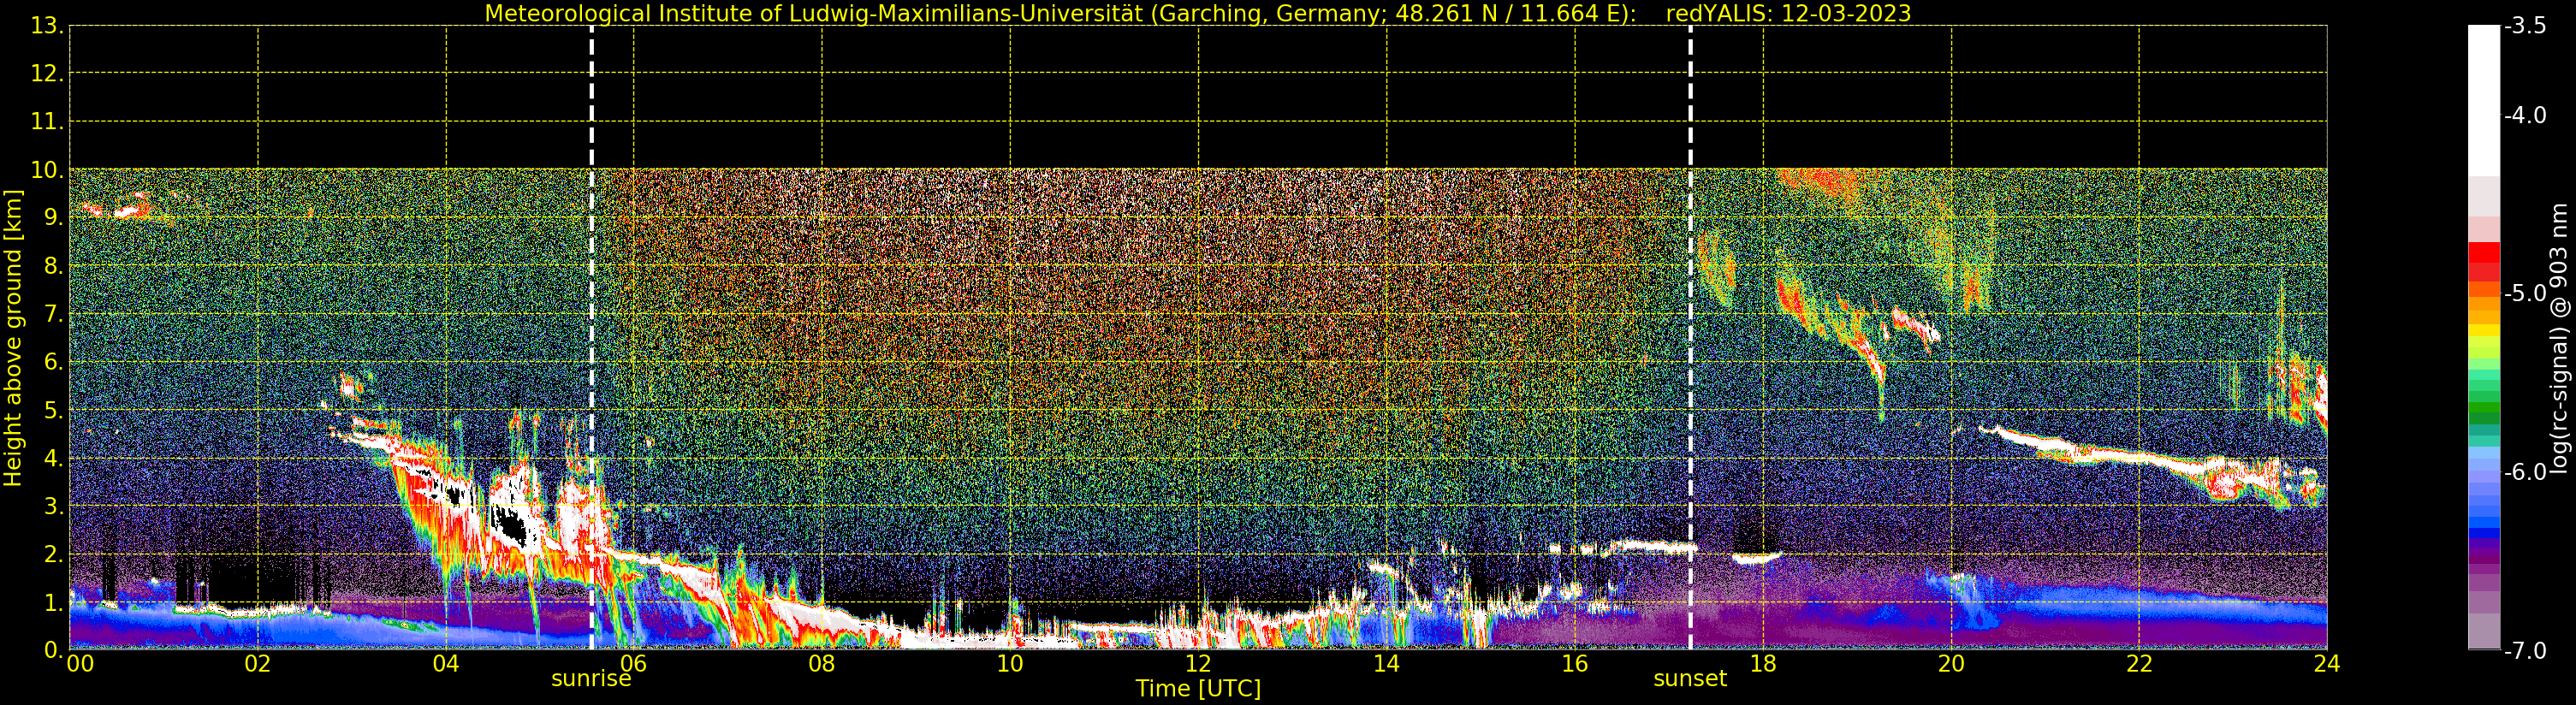2576x705 pixels.
Task: Click the 'redYALIS: 12-03-2023' label in title
Action: [1788, 14]
